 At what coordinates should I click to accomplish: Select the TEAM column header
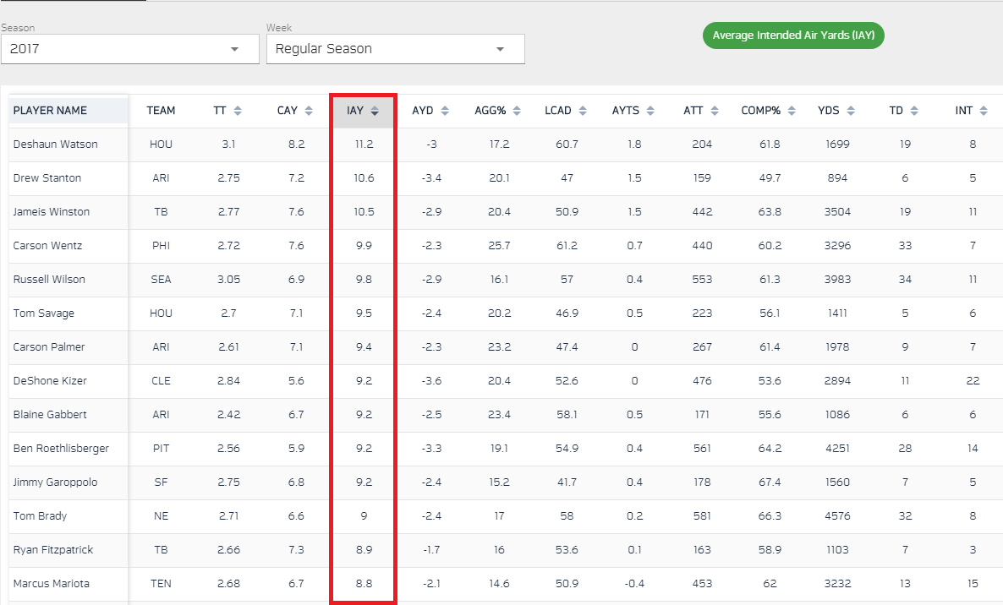(161, 111)
